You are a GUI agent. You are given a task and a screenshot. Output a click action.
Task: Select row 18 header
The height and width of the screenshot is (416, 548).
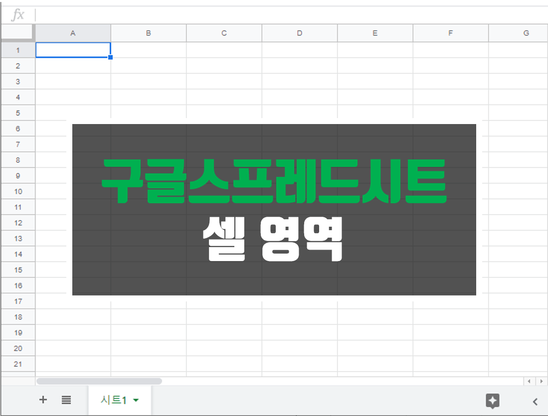(x=18, y=317)
